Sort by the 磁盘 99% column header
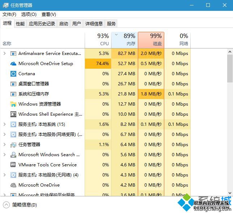 coord(151,40)
